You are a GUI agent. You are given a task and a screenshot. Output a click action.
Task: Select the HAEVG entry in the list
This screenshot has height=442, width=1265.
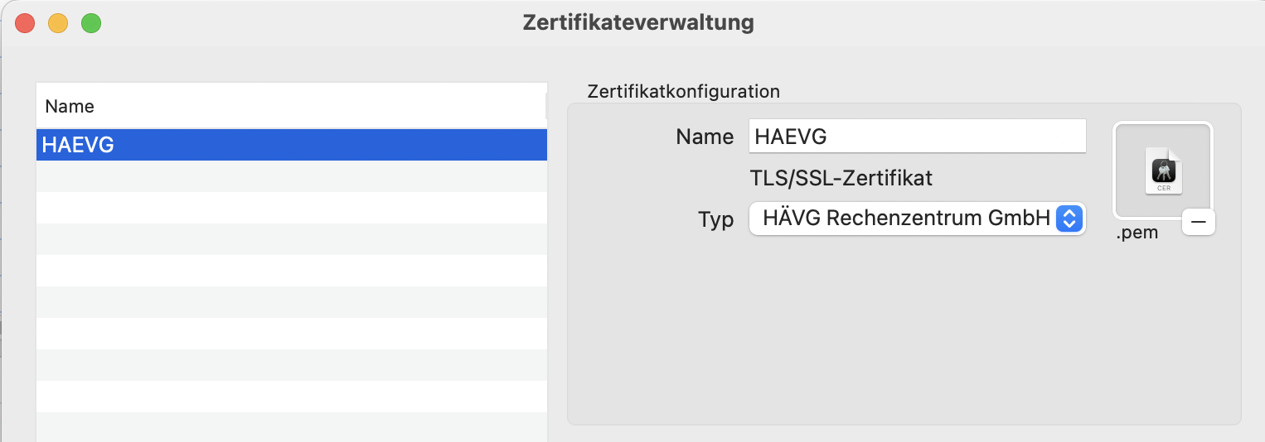pyautogui.click(x=292, y=145)
